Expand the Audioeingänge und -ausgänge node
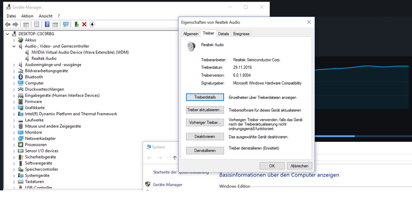 [14, 65]
